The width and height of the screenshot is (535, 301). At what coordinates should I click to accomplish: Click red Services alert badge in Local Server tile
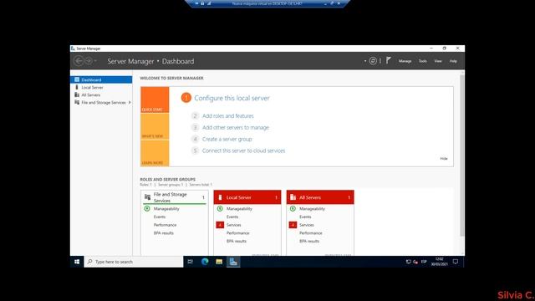pos(220,225)
